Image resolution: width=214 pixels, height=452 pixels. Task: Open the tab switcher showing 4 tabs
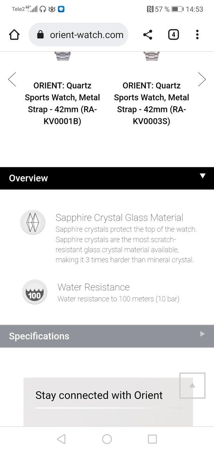pos(173,35)
